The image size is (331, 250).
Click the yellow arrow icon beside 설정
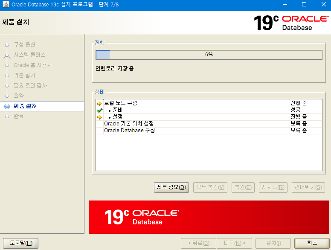[x=99, y=117]
